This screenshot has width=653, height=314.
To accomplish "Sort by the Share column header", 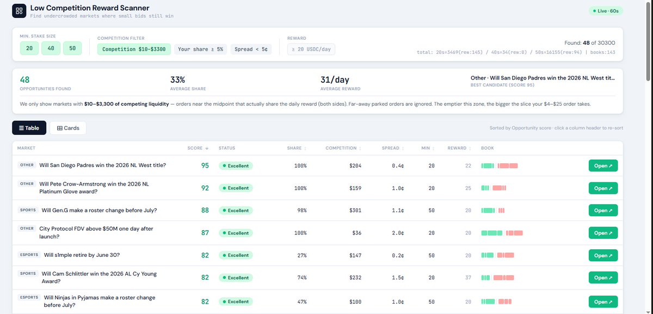I will tap(297, 148).
